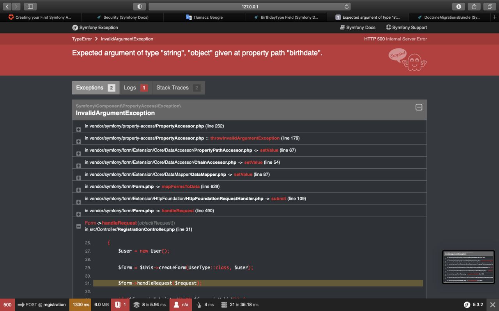
Task: Open the Symfony Docs link
Action: click(357, 27)
